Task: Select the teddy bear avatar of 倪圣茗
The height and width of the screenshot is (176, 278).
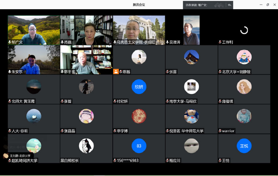Action: (192, 116)
